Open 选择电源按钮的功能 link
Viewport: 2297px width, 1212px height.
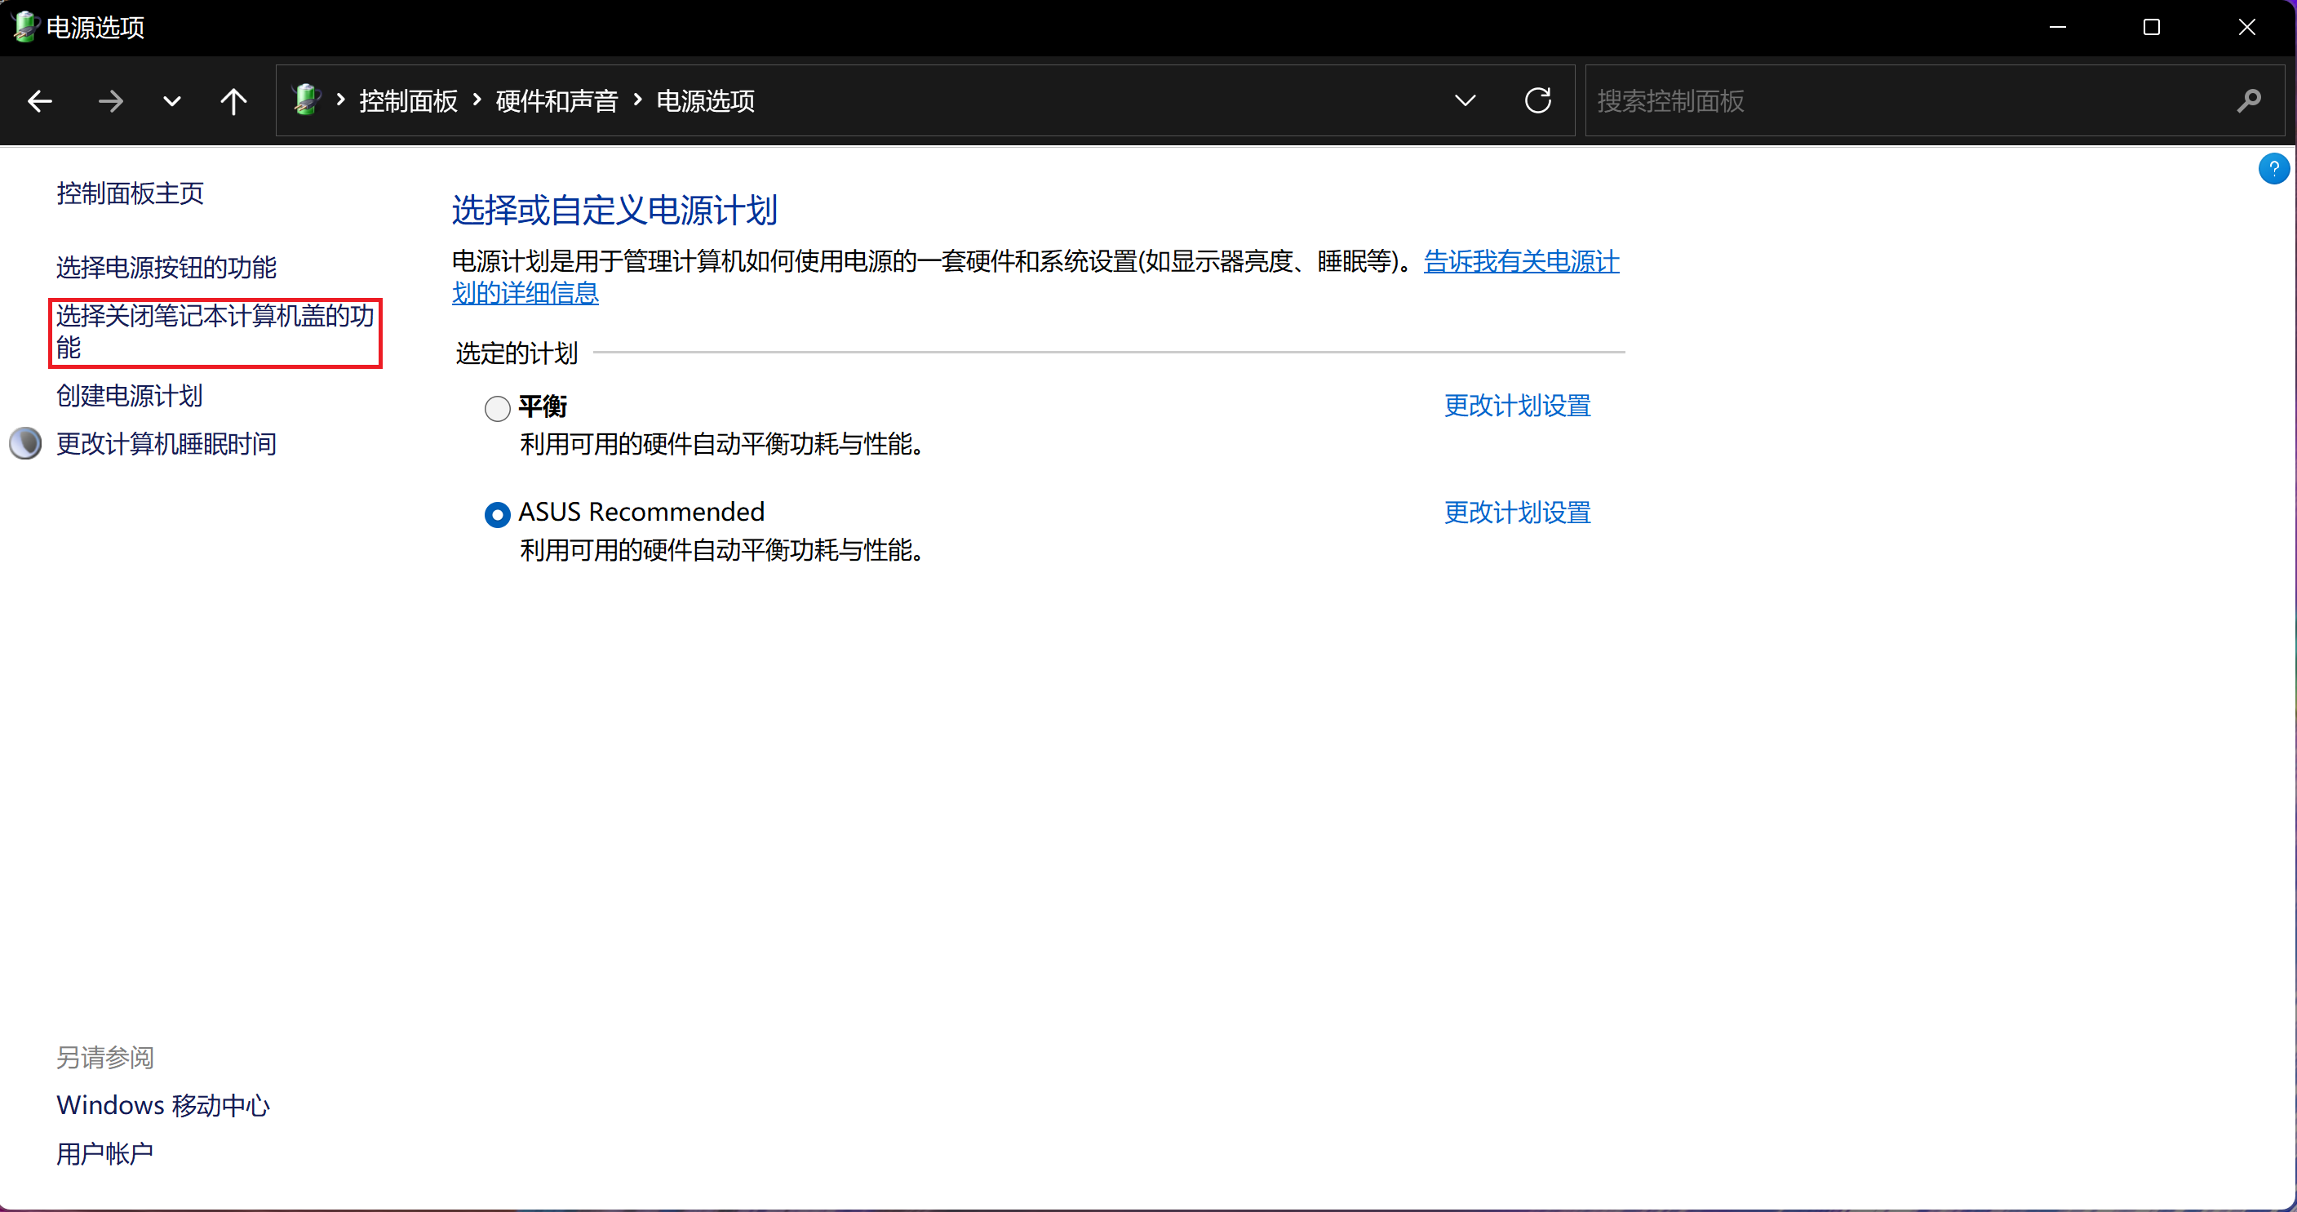[x=166, y=267]
